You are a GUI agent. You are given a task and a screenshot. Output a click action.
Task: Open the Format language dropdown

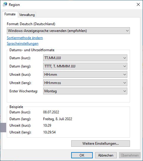point(68,31)
